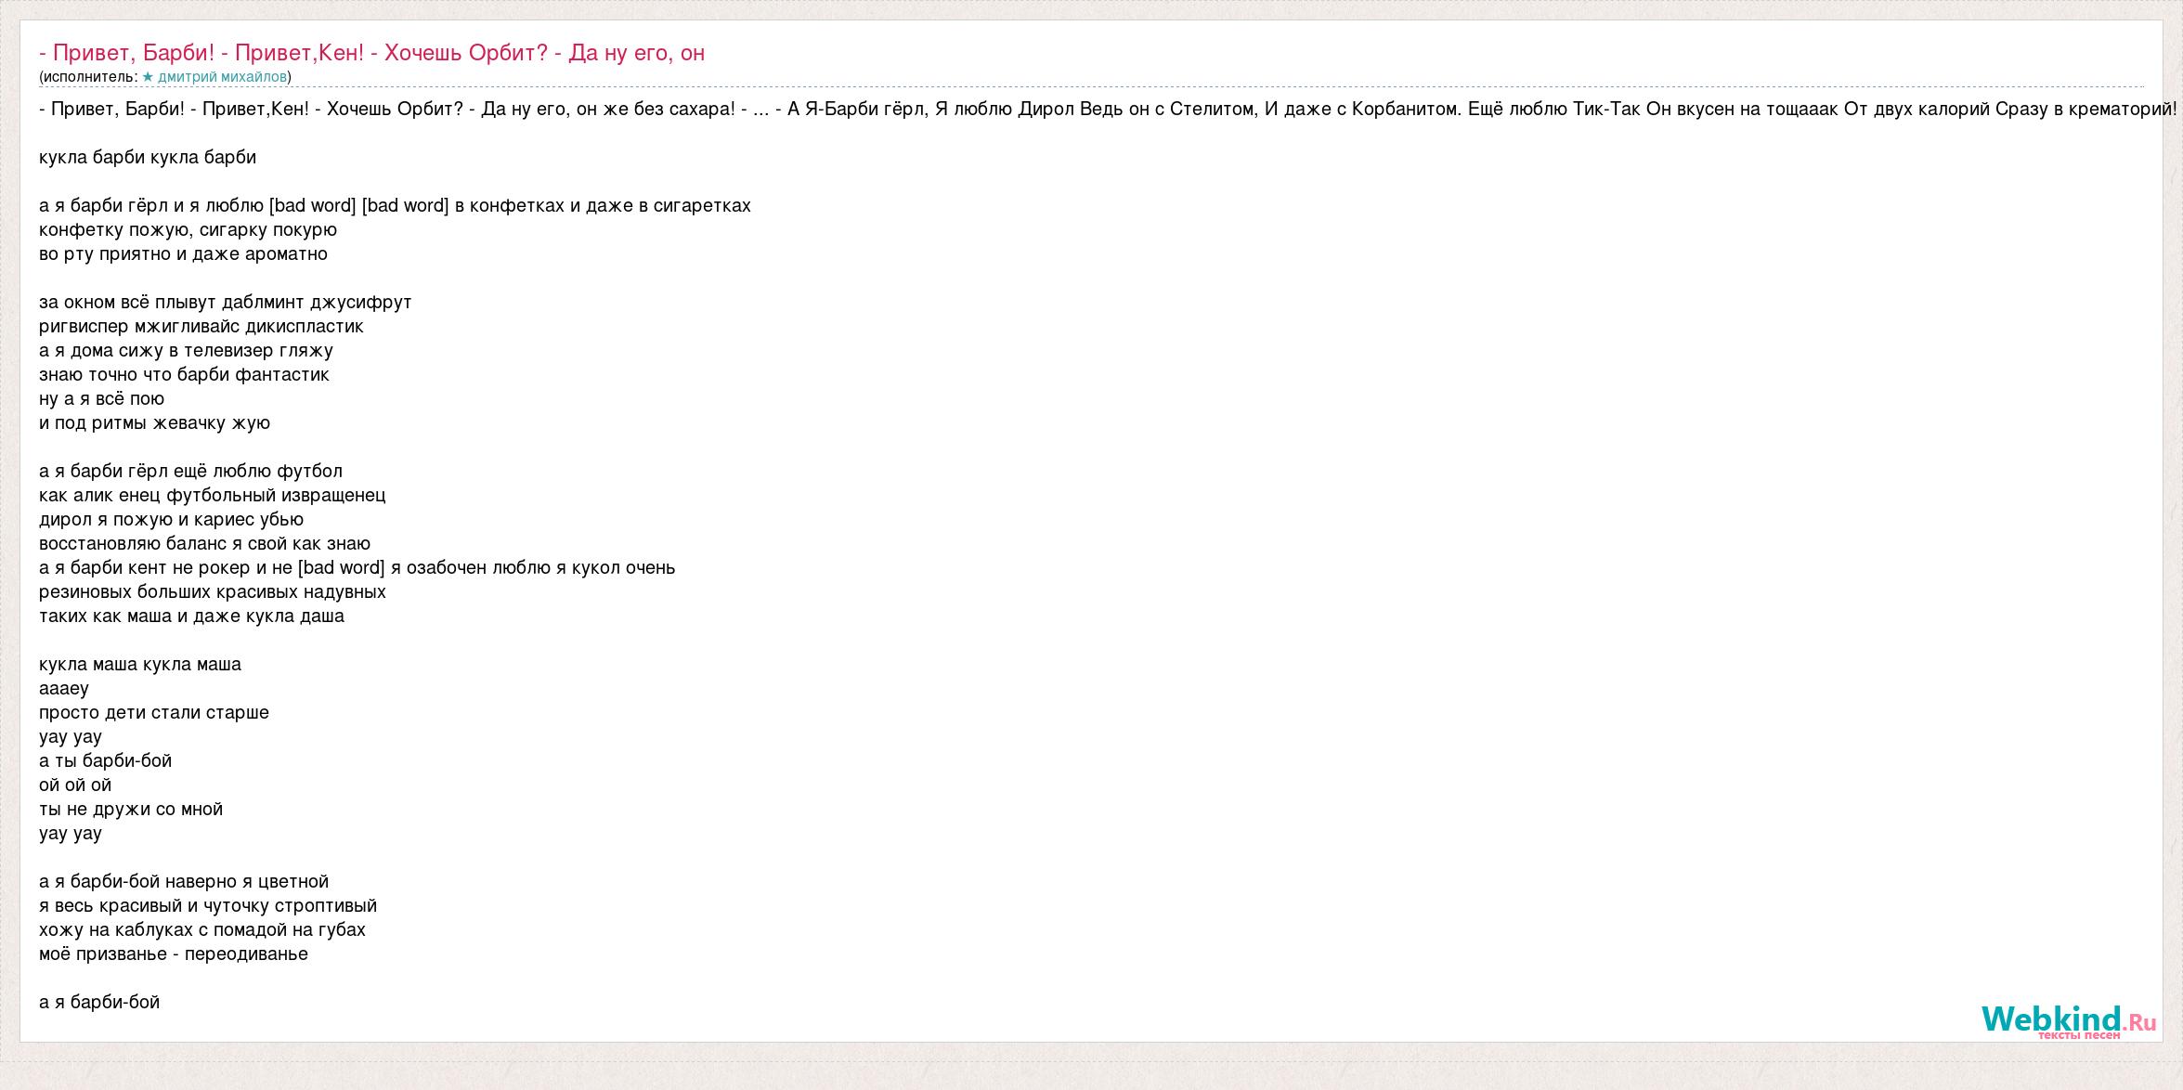Click the line 'за окном всё плывут даблминт джусифрут'
Viewport: 2183px width, 1090px height.
point(226,302)
